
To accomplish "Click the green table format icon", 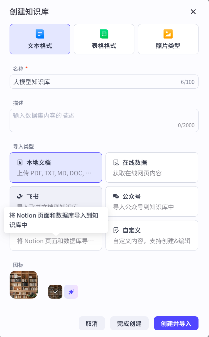I will tap(104, 34).
